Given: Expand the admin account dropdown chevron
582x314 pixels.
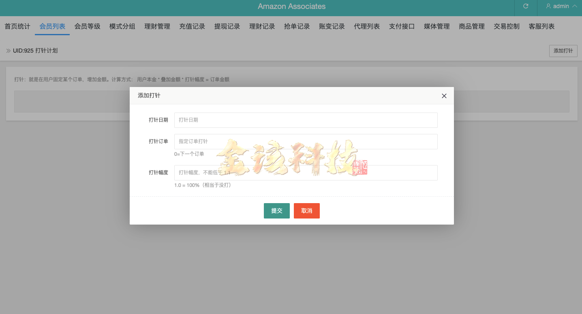Looking at the screenshot, I should [x=575, y=6].
